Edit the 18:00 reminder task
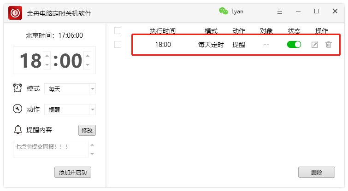348x191 pixels. coord(315,45)
